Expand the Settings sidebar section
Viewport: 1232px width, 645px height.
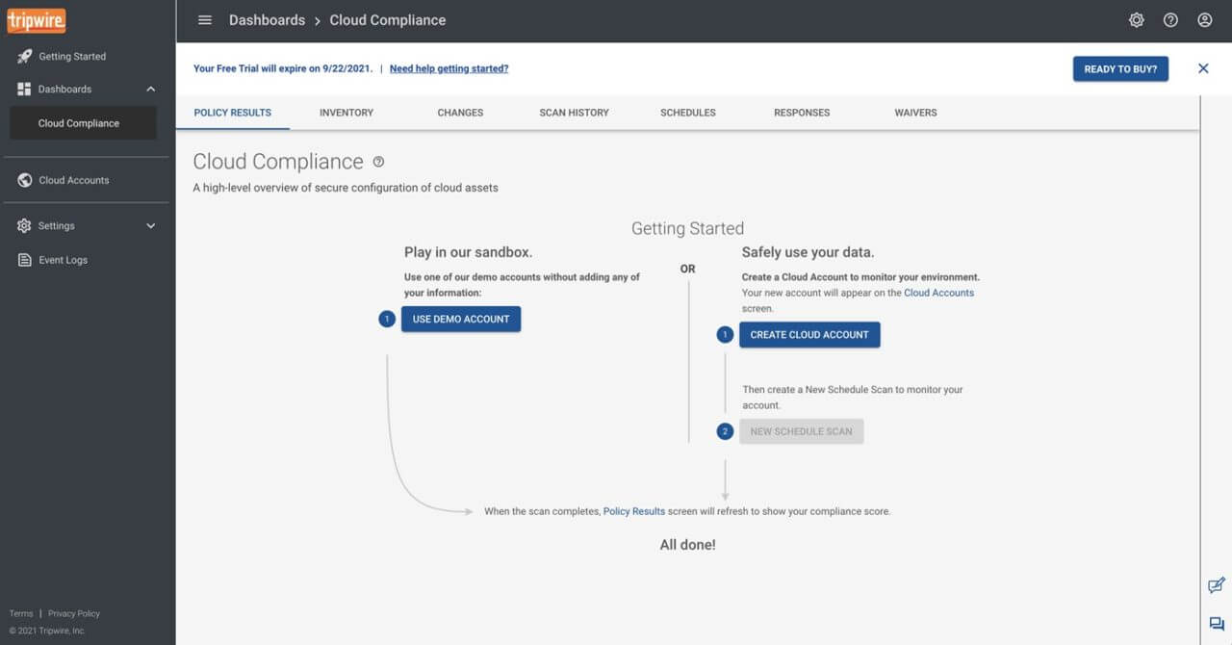(x=150, y=226)
